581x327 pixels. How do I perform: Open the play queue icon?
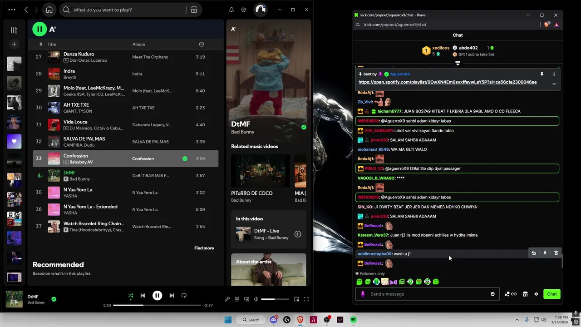237,299
